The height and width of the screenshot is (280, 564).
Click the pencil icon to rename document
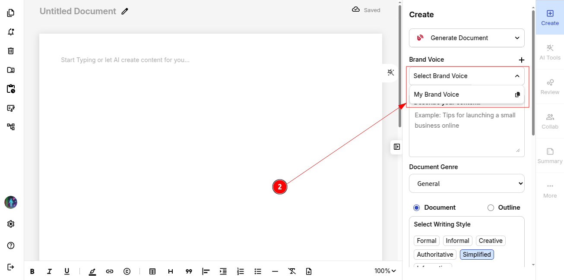tap(125, 11)
